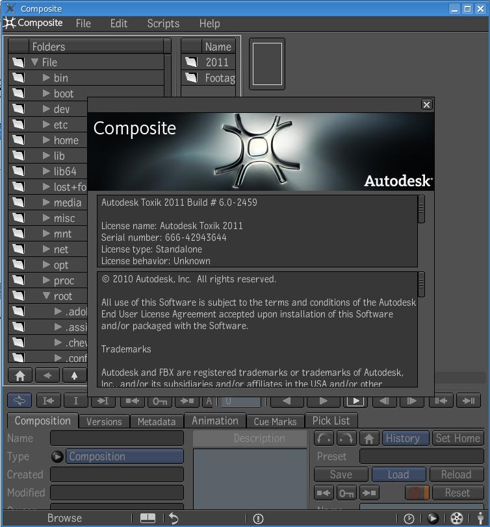Expand the lib64 folder
490x527 pixels.
coord(46,171)
